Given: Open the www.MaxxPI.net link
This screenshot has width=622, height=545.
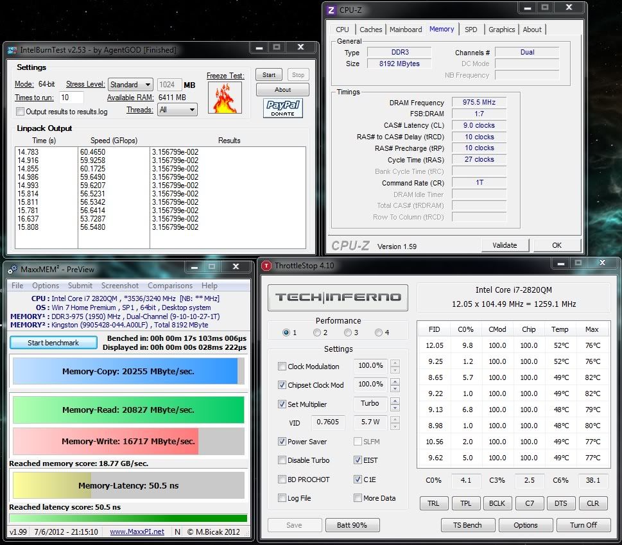Looking at the screenshot, I should click(x=137, y=532).
